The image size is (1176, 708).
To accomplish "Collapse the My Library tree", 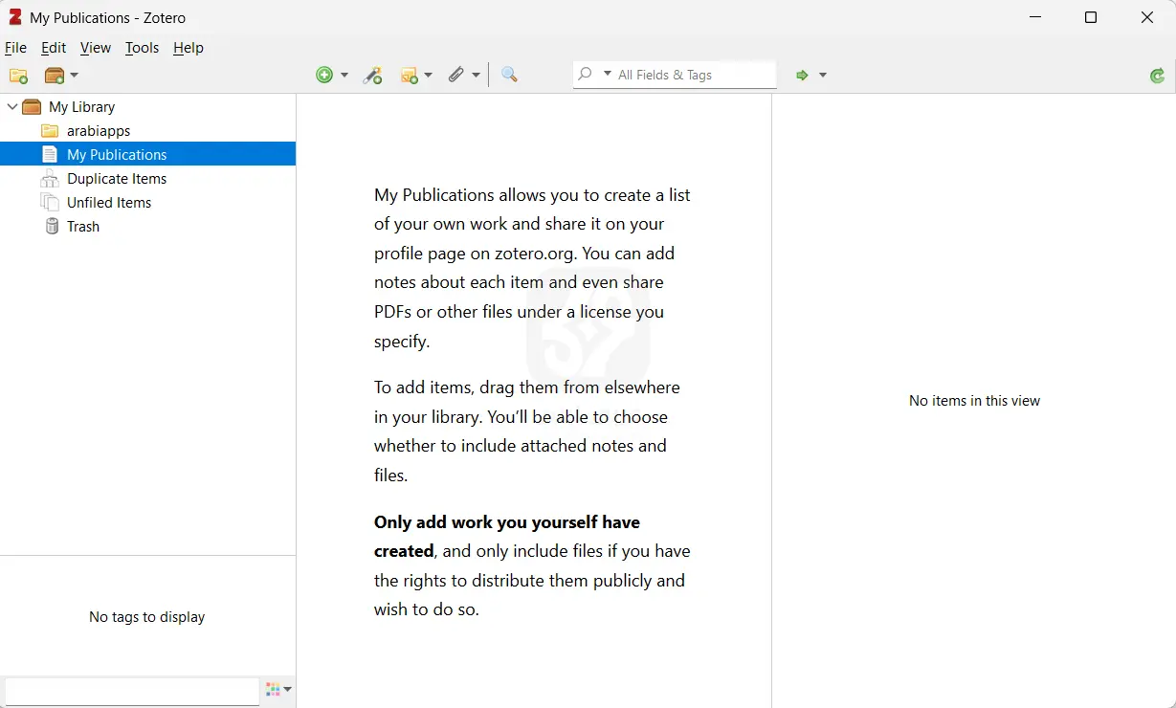I will click(12, 106).
